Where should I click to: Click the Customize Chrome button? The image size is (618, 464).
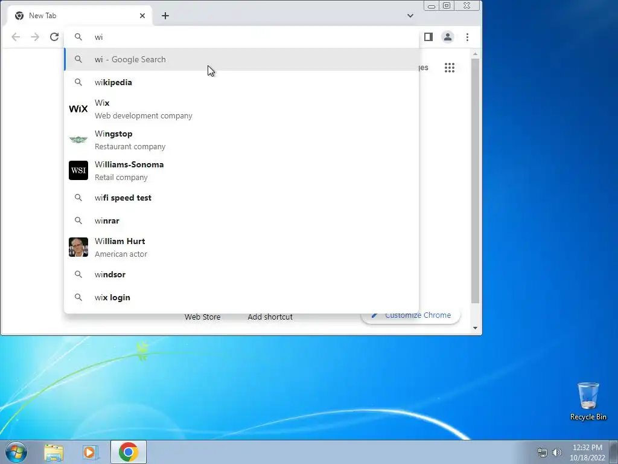[410, 315]
